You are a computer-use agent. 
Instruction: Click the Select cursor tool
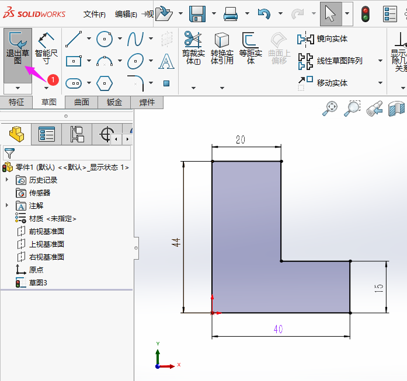(x=331, y=13)
